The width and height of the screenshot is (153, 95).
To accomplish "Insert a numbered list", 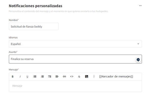I will coord(42,77).
